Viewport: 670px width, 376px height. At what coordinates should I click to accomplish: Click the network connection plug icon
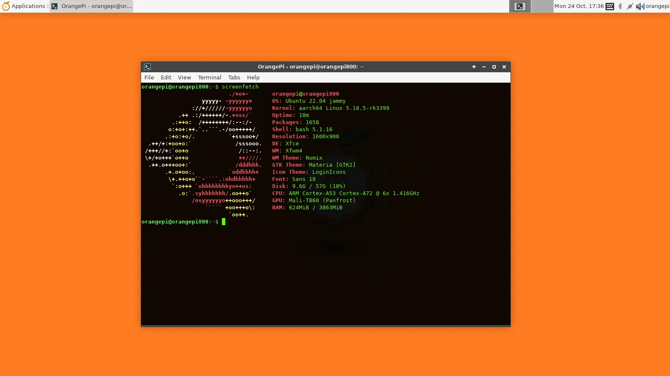(630, 6)
